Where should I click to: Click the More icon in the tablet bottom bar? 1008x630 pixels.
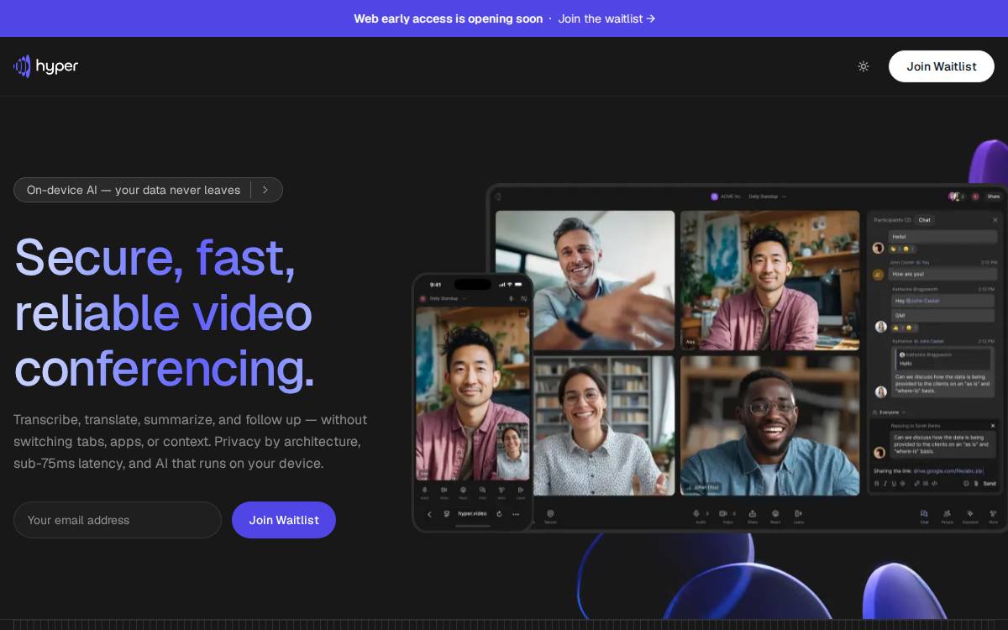coord(993,513)
